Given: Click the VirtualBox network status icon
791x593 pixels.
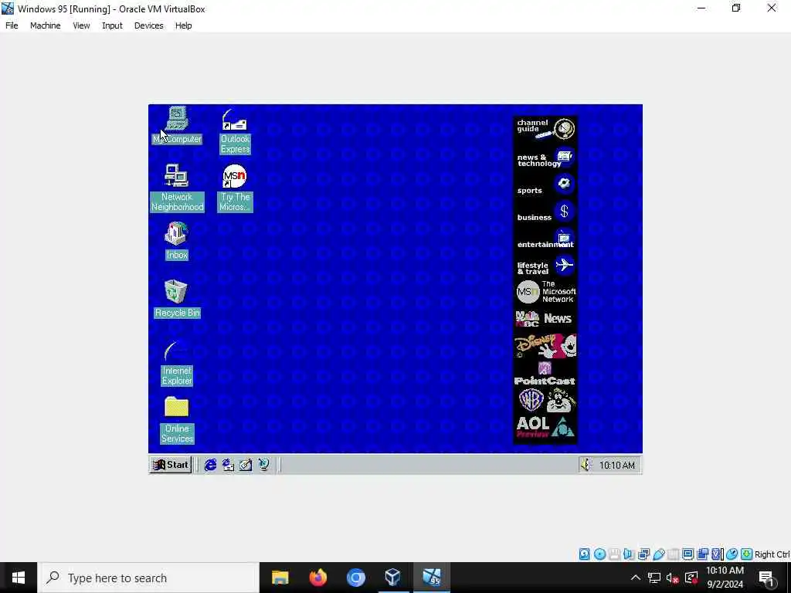Looking at the screenshot, I should [x=643, y=554].
